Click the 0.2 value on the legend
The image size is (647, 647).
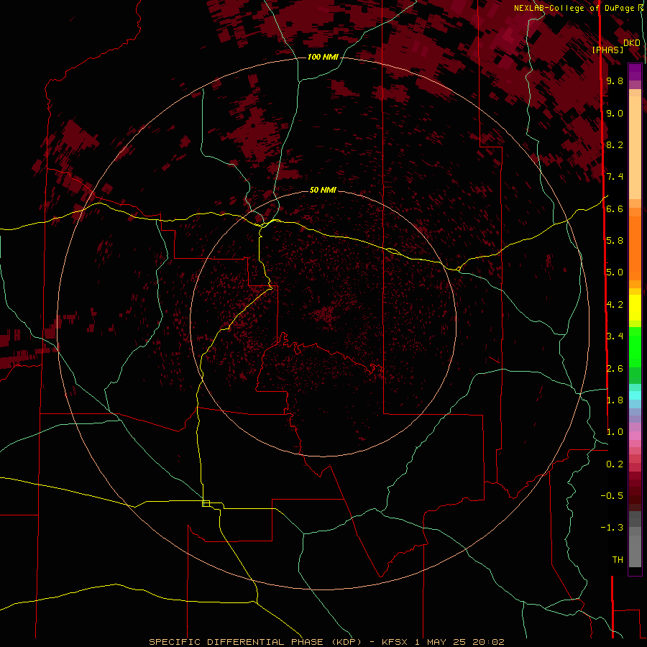(615, 464)
